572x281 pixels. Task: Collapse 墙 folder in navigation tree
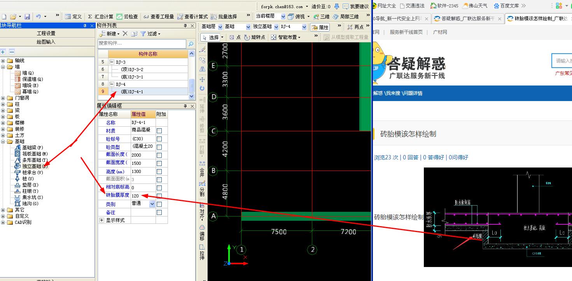tap(3, 67)
